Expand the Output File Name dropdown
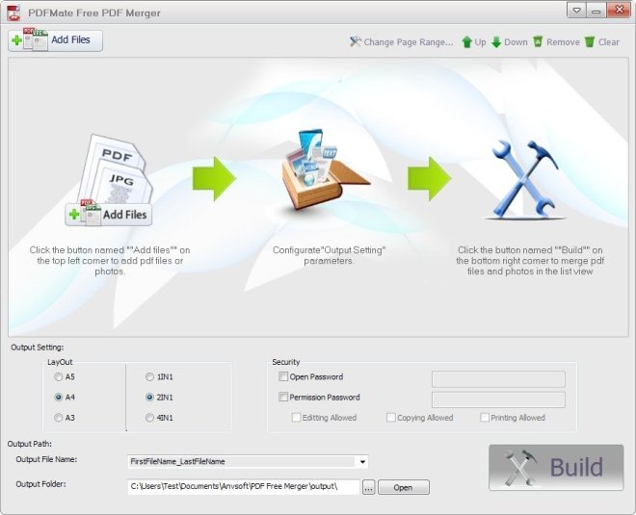636x515 pixels. pyautogui.click(x=362, y=461)
